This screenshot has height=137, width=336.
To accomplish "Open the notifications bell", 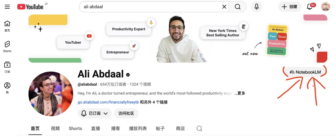I will [310, 7].
